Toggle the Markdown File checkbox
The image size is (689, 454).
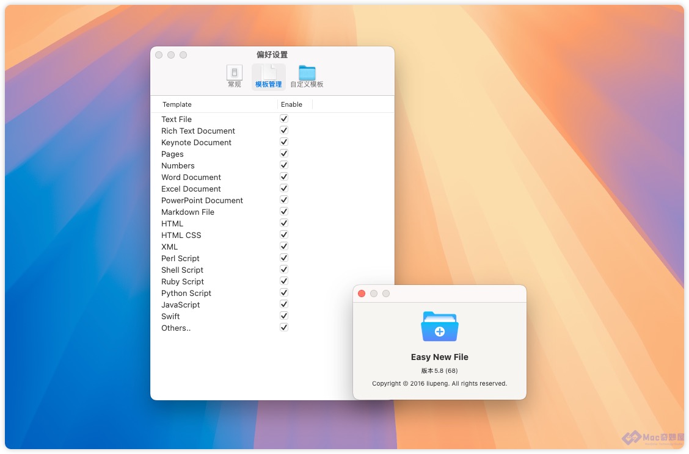[x=284, y=211]
